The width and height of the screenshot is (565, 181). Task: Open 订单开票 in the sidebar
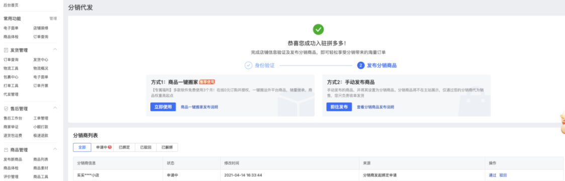pos(41,86)
